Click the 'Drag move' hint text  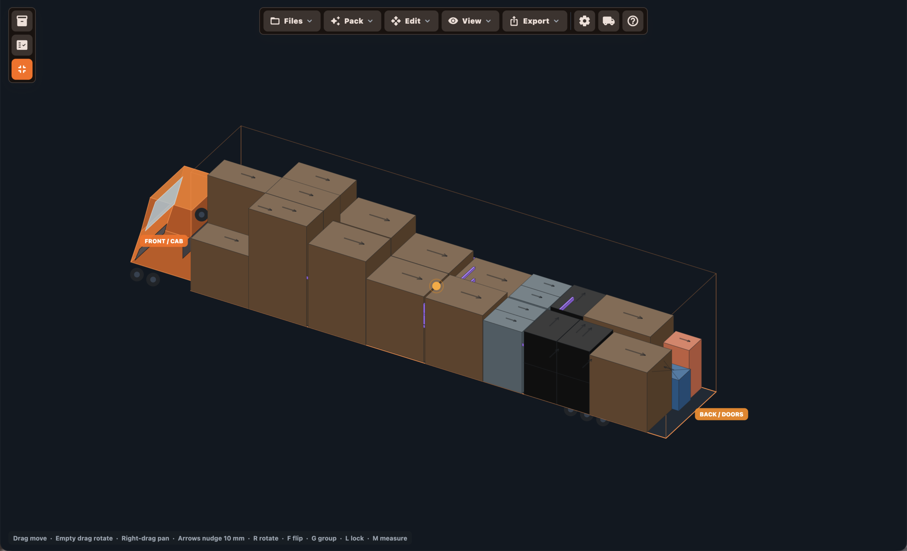point(30,538)
